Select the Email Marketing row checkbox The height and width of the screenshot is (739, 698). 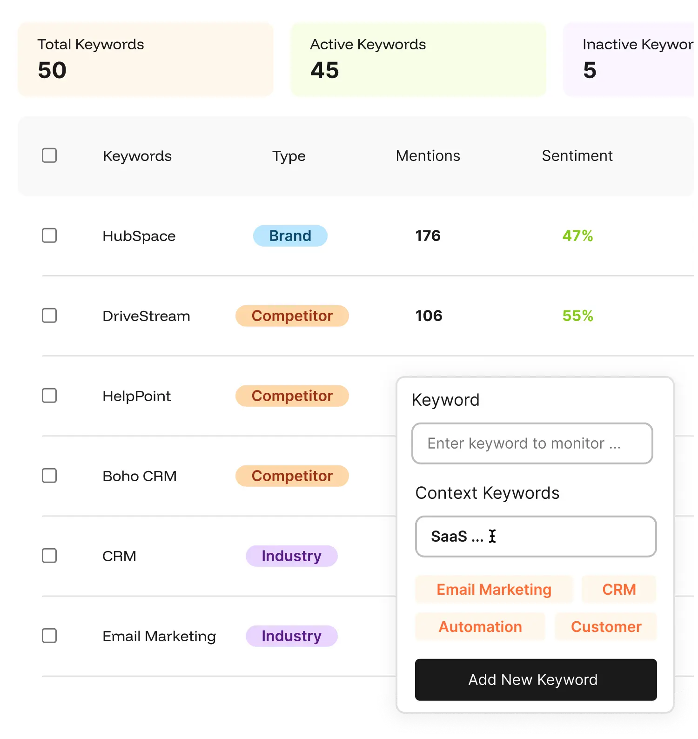tap(49, 636)
